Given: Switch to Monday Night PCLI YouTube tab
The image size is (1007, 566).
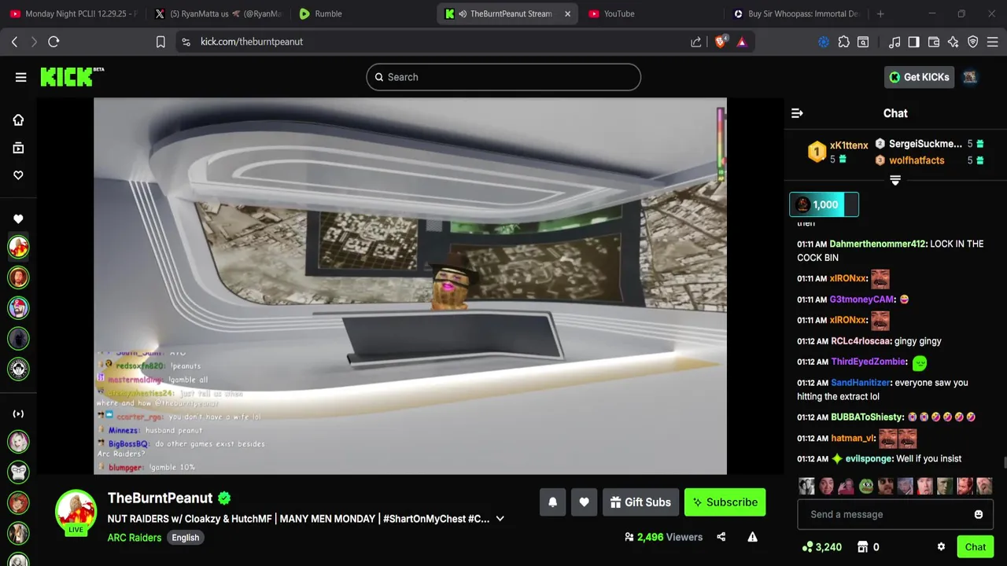Looking at the screenshot, I should 73,13.
